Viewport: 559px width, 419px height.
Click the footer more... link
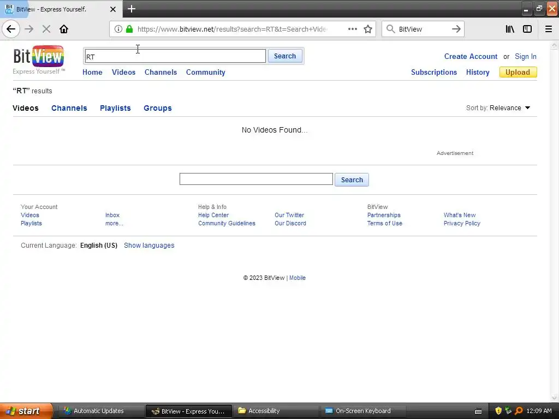(x=114, y=223)
